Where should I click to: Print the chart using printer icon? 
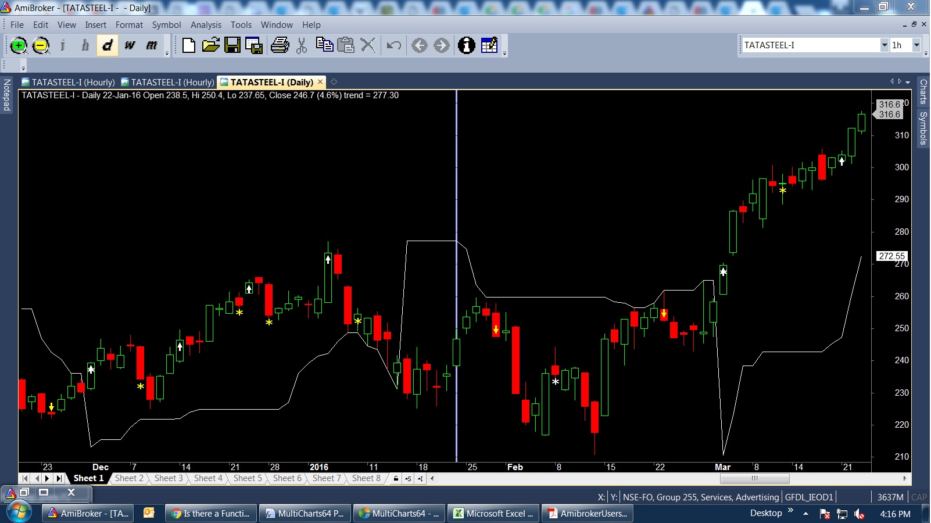280,45
